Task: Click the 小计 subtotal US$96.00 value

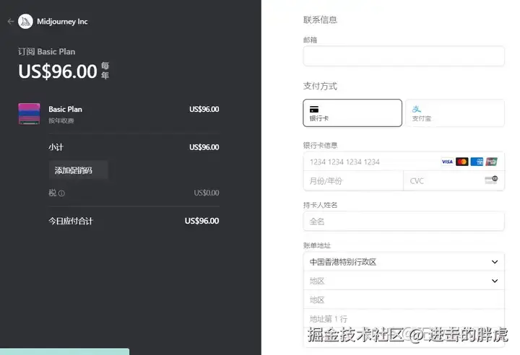Action: point(204,147)
